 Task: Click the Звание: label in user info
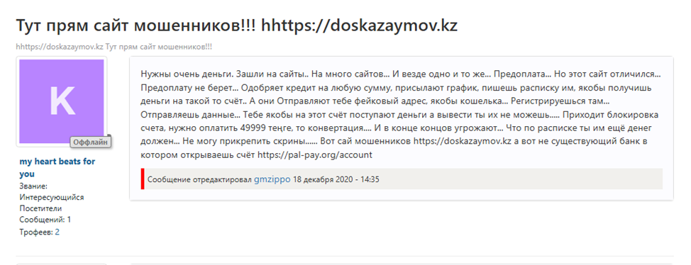click(33, 186)
